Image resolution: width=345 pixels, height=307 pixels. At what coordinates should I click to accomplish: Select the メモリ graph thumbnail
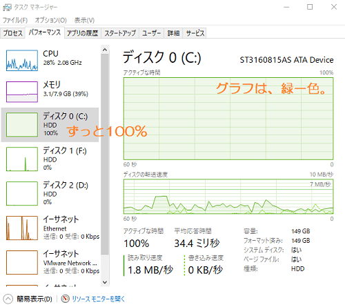tap(22, 92)
